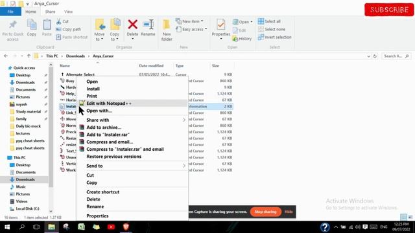Screen dimensions: 415x233
Task: Choose Properties in context menu
Action: [97, 216]
